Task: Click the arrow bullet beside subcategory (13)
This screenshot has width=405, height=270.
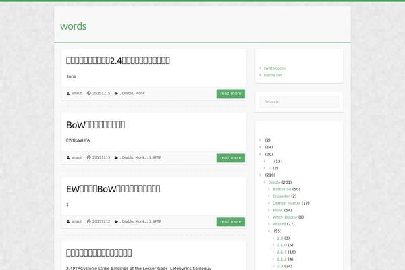Action: [x=265, y=161]
